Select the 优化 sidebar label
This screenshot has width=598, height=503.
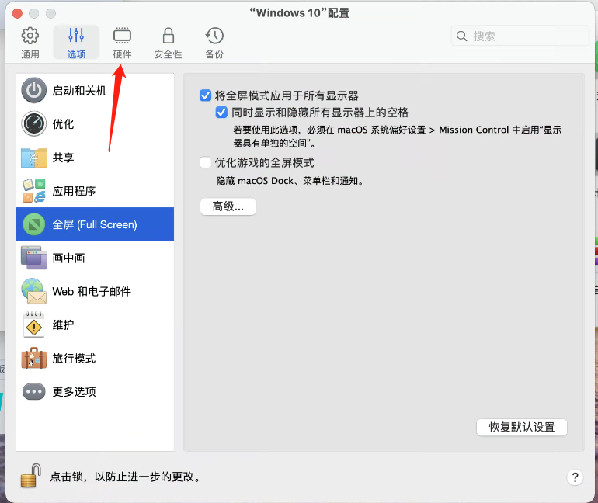click(63, 124)
